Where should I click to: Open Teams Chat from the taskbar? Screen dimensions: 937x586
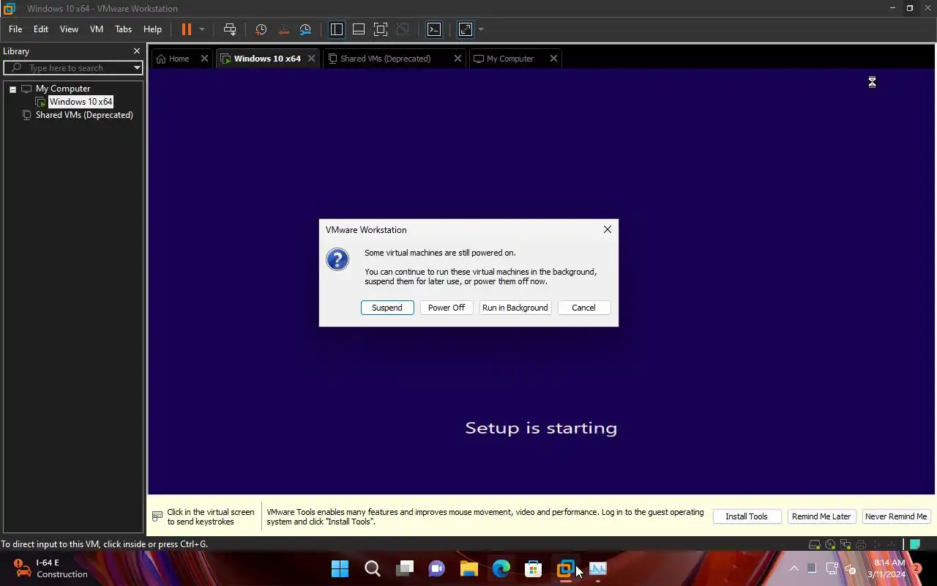437,568
